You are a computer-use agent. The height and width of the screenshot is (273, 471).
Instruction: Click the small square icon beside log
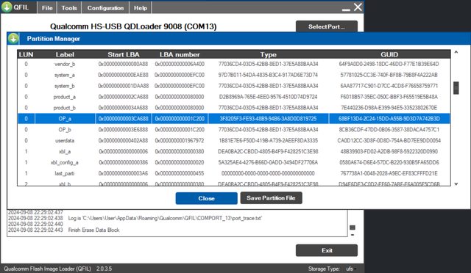click(353, 227)
